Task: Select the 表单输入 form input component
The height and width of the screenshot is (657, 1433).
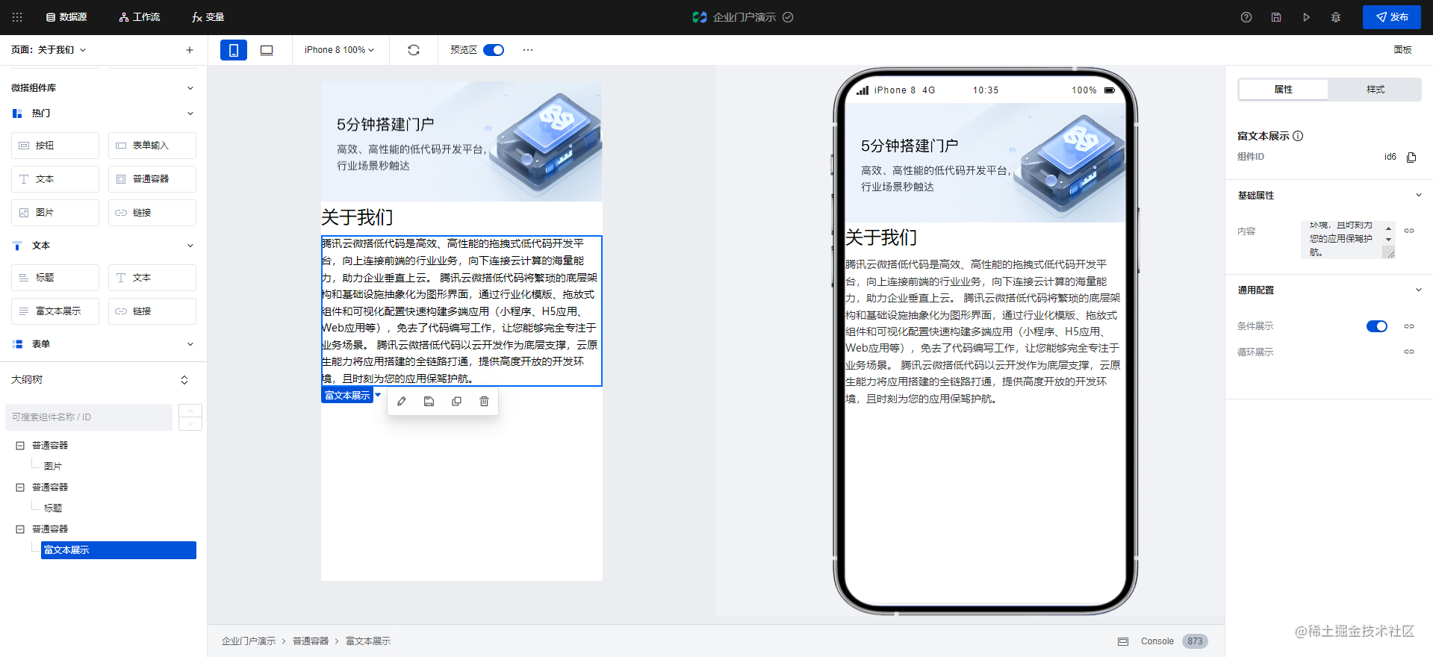Action: (x=152, y=146)
